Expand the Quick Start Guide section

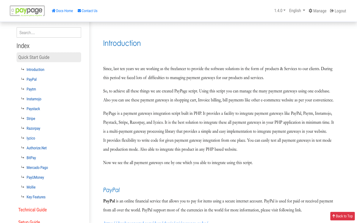34,57
